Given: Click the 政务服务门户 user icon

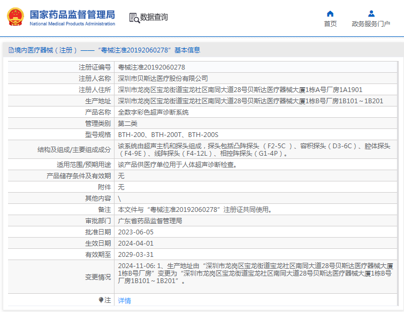Looking at the screenshot, I should click(x=371, y=13).
